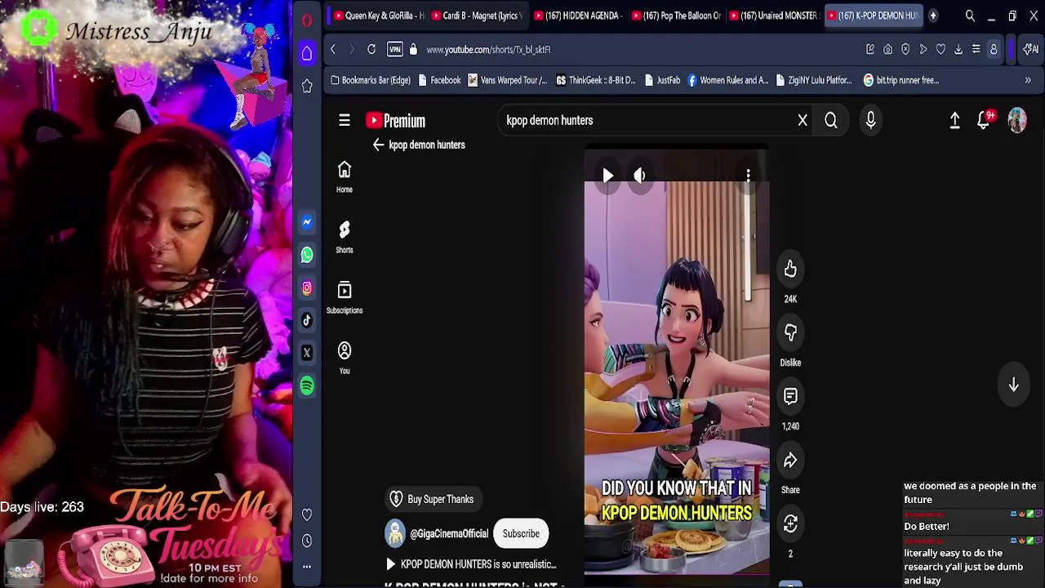Search open tabs with magnifier icon
Viewport: 1045px width, 588px height.
tap(970, 16)
